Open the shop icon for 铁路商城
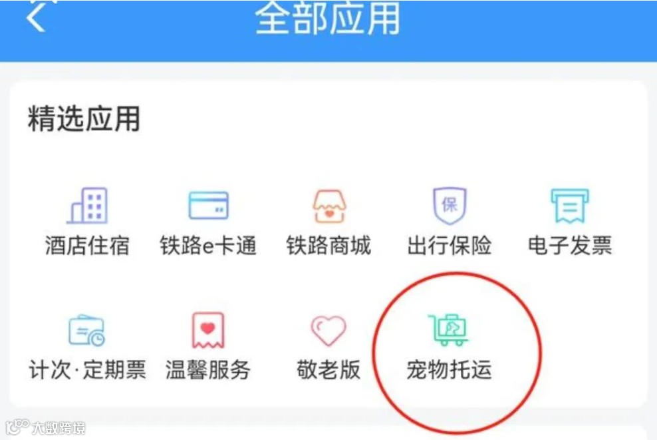This screenshot has width=657, height=440. point(329,206)
